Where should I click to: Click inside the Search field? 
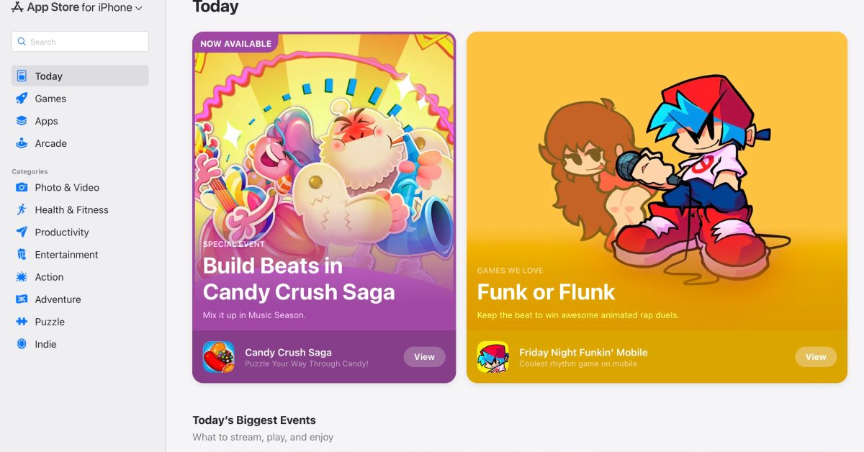(x=79, y=41)
